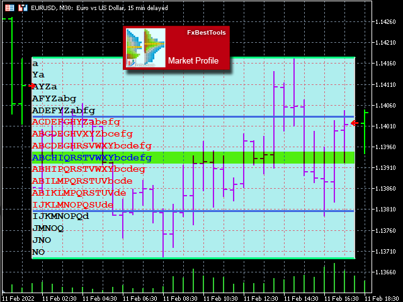The width and height of the screenshot is (403, 302).
Task: Select the IJKLMNOPQSUde profile row
Action: [x=73, y=205]
